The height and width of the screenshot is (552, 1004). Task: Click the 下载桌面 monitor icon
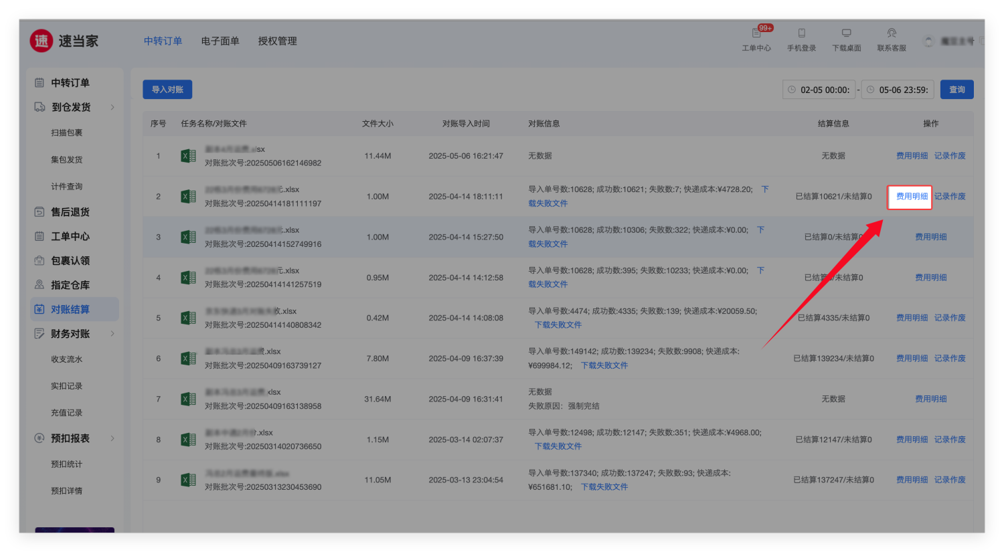[846, 33]
